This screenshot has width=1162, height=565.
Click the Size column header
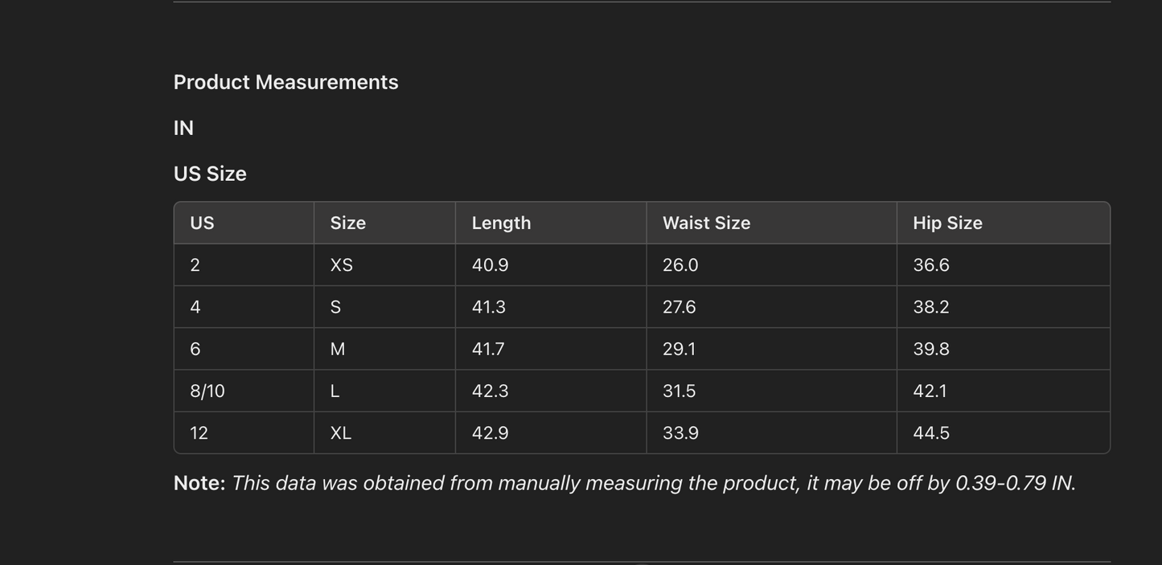(x=347, y=223)
